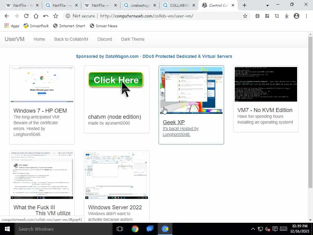Go to the home page icon
This screenshot has width=313, height=235.
[36, 16]
